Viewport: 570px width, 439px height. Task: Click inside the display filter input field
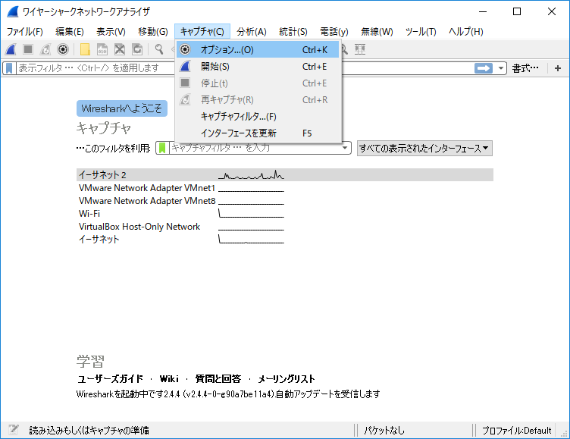246,68
